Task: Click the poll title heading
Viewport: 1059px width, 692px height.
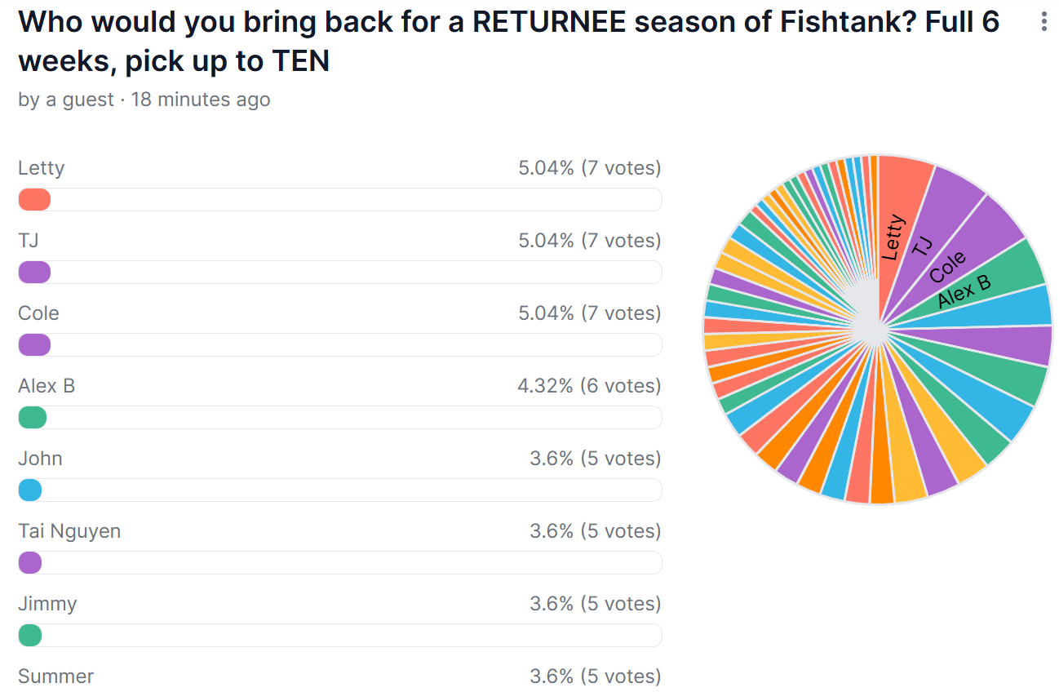Action: click(x=509, y=41)
